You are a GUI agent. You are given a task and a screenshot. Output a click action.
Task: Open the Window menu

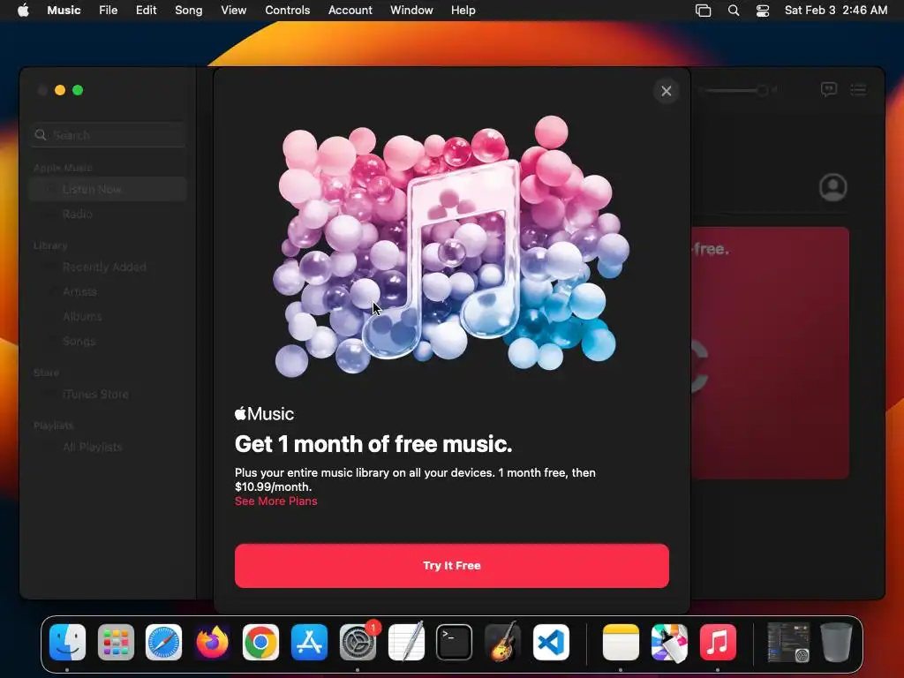click(411, 11)
